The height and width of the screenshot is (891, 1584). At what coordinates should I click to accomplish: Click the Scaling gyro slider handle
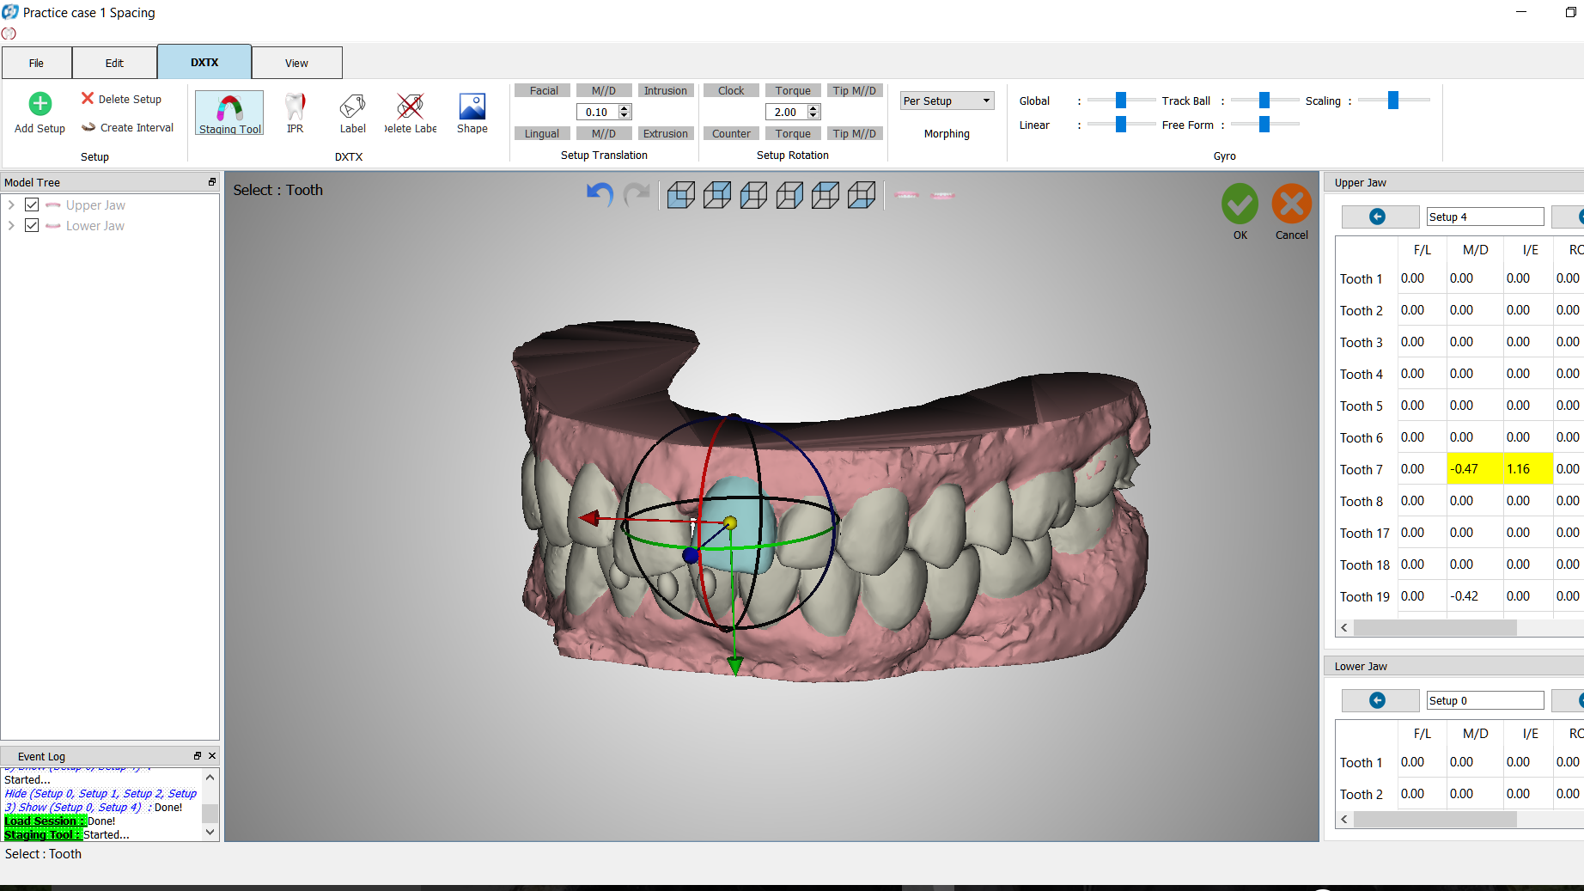1392,101
